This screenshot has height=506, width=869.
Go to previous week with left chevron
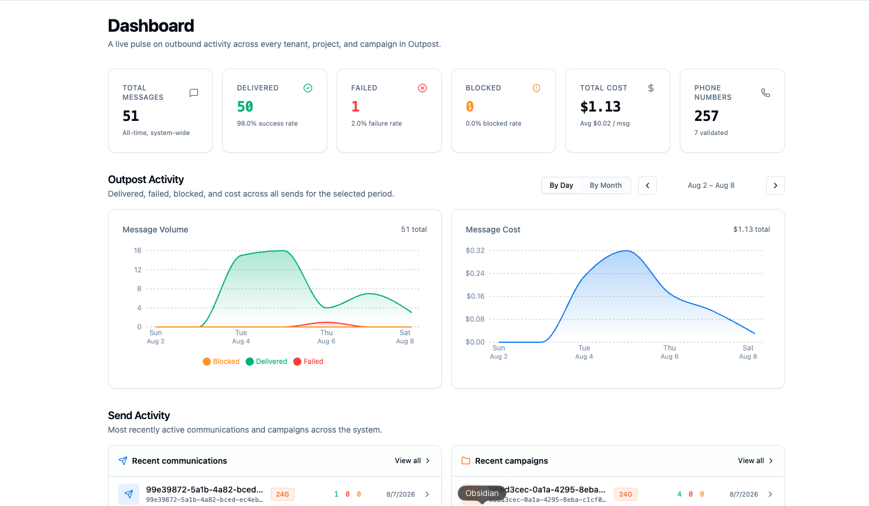647,185
